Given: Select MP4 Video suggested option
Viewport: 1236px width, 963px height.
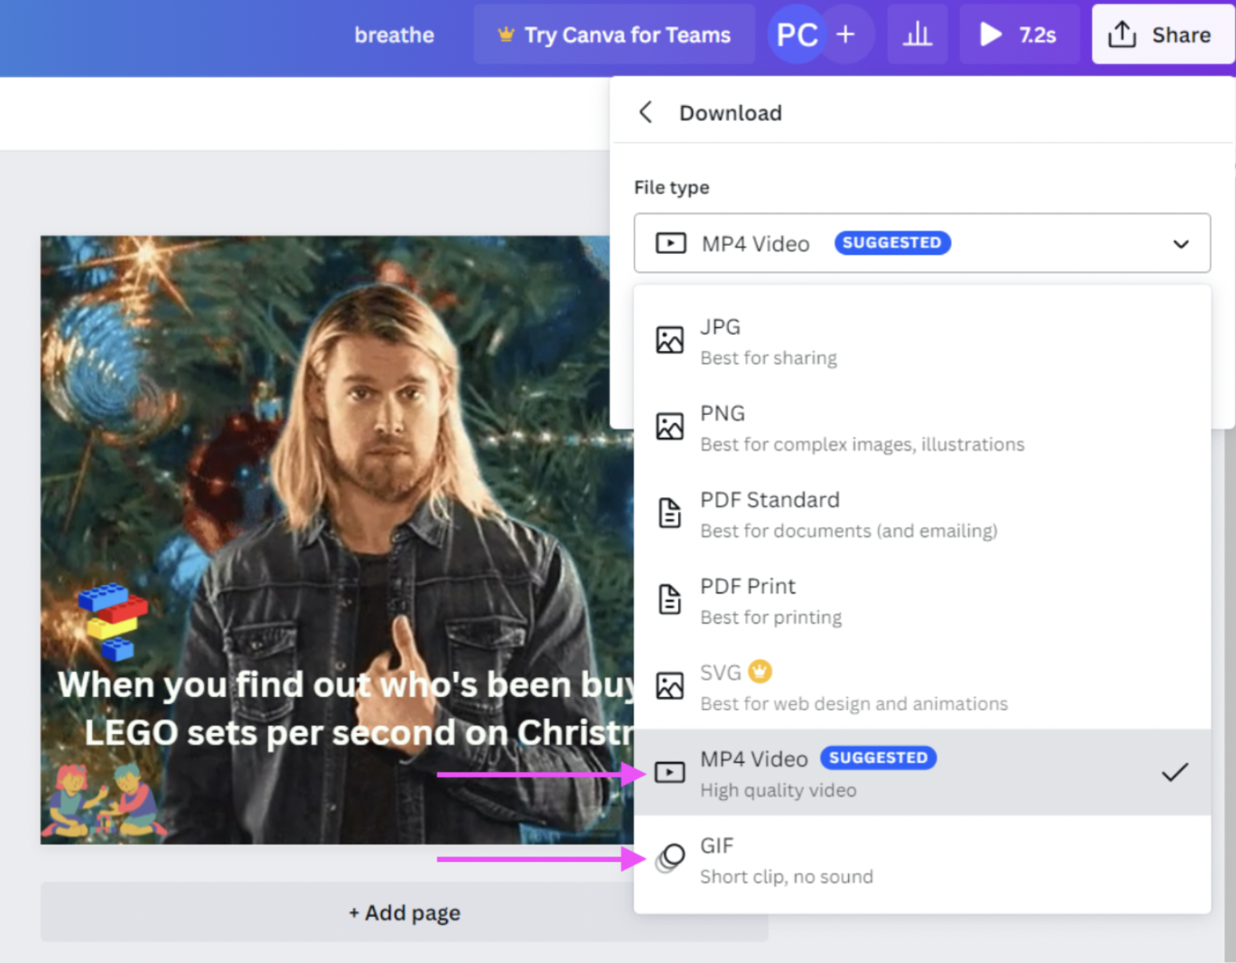Looking at the screenshot, I should click(922, 772).
